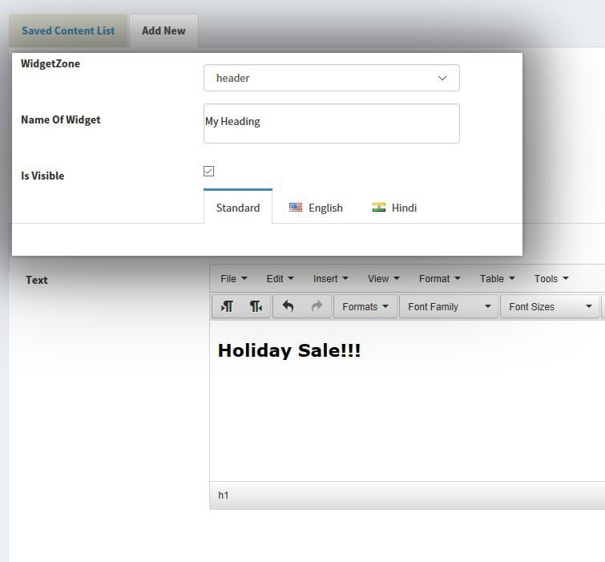
Task: Click the left-to-right text direction icon
Action: [x=228, y=307]
